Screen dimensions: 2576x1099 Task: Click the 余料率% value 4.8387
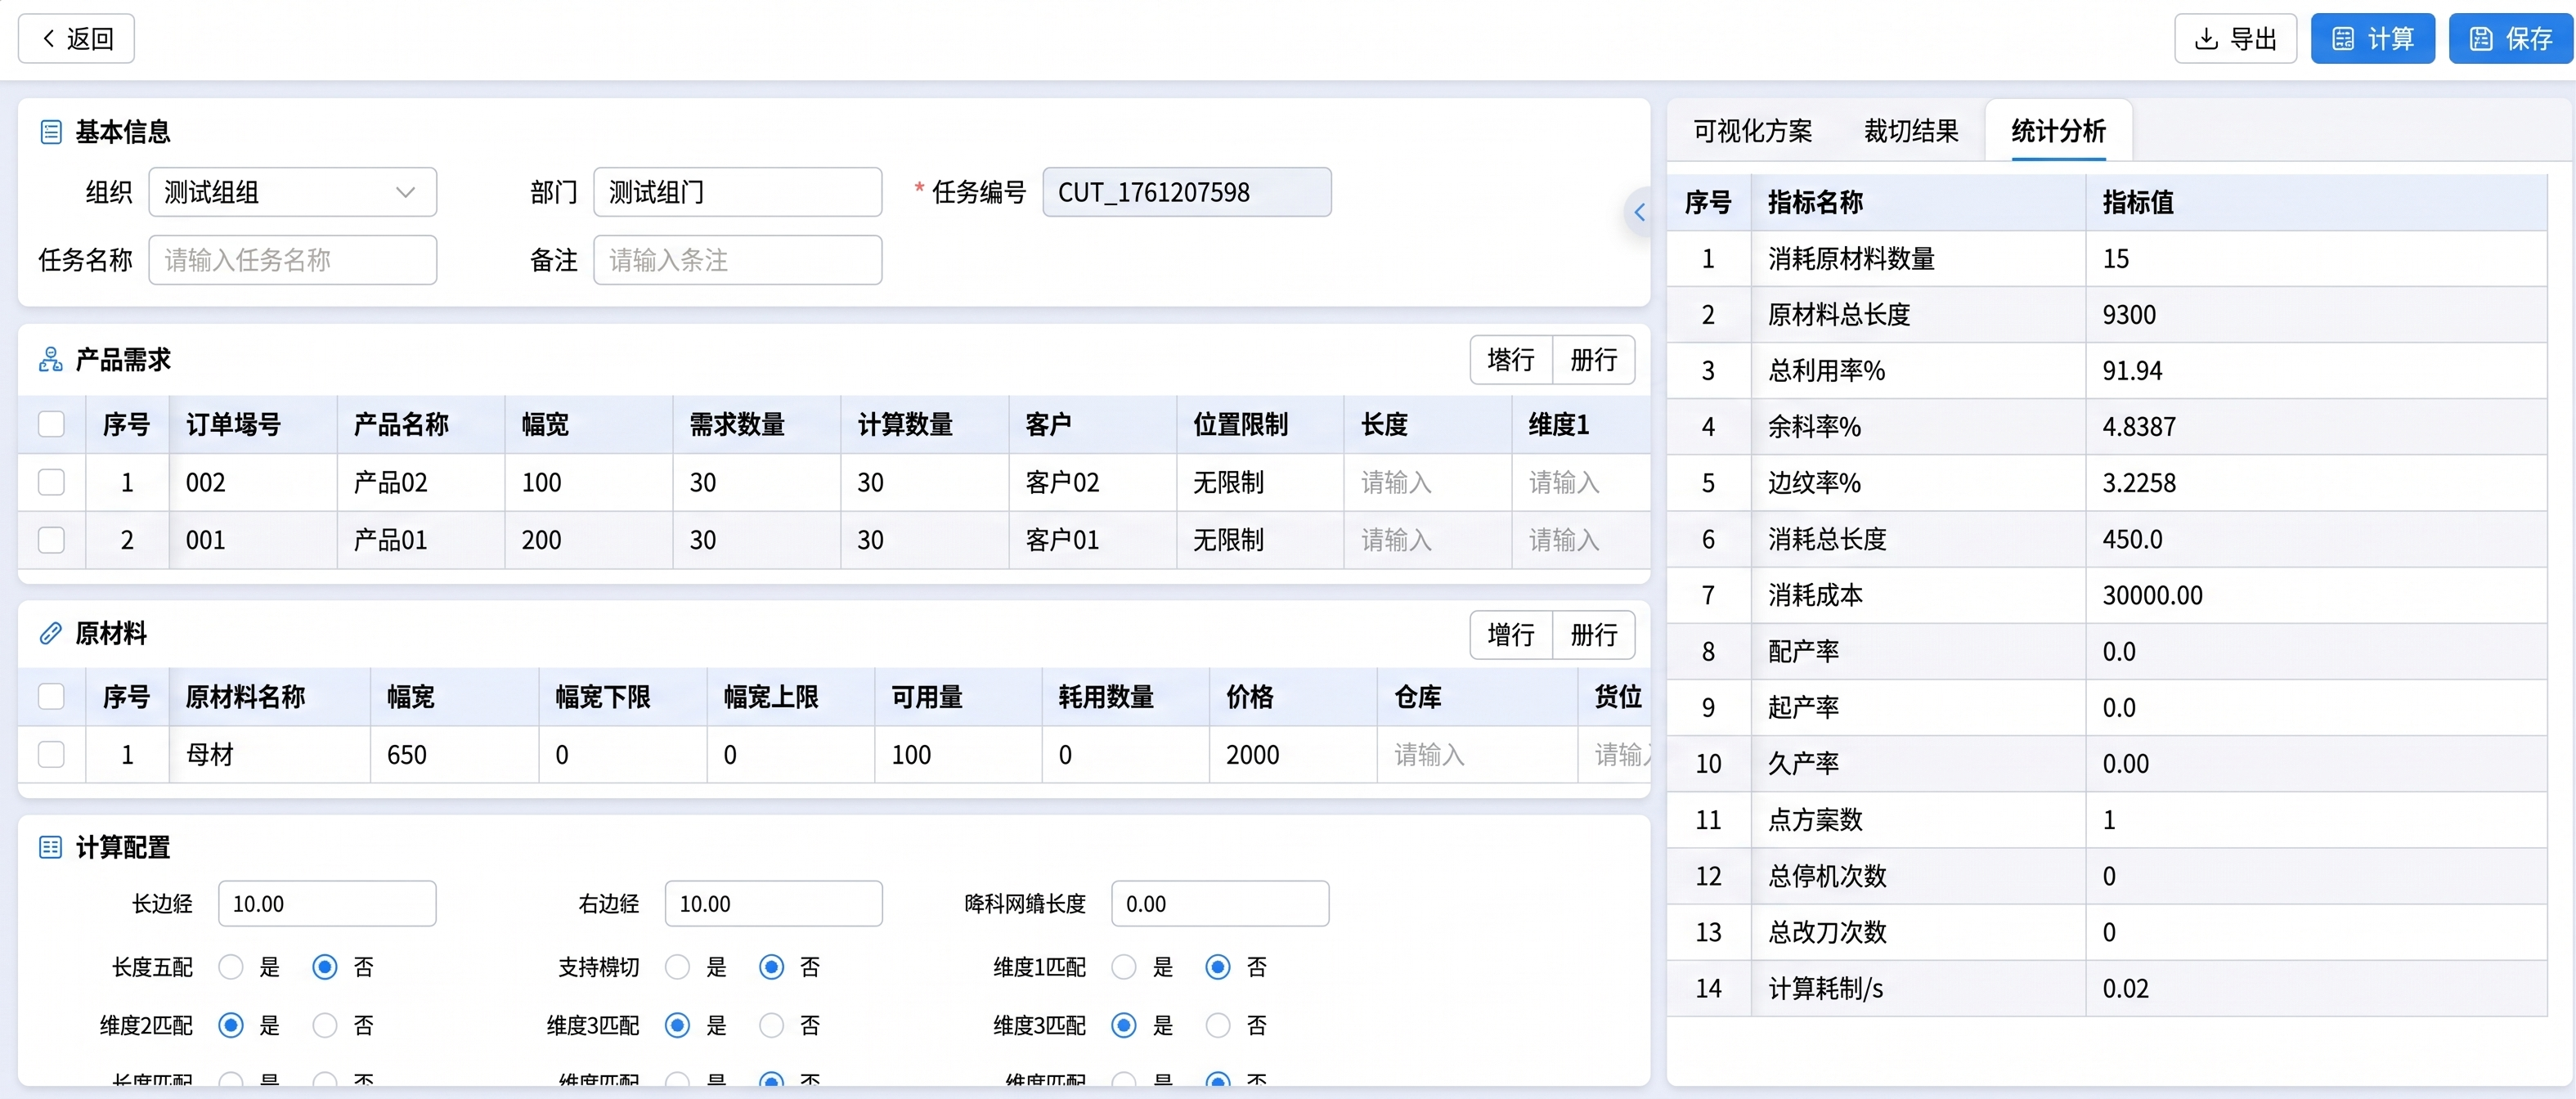[x=2139, y=427]
